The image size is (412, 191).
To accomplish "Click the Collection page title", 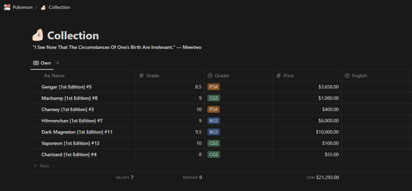I will coord(73,36).
